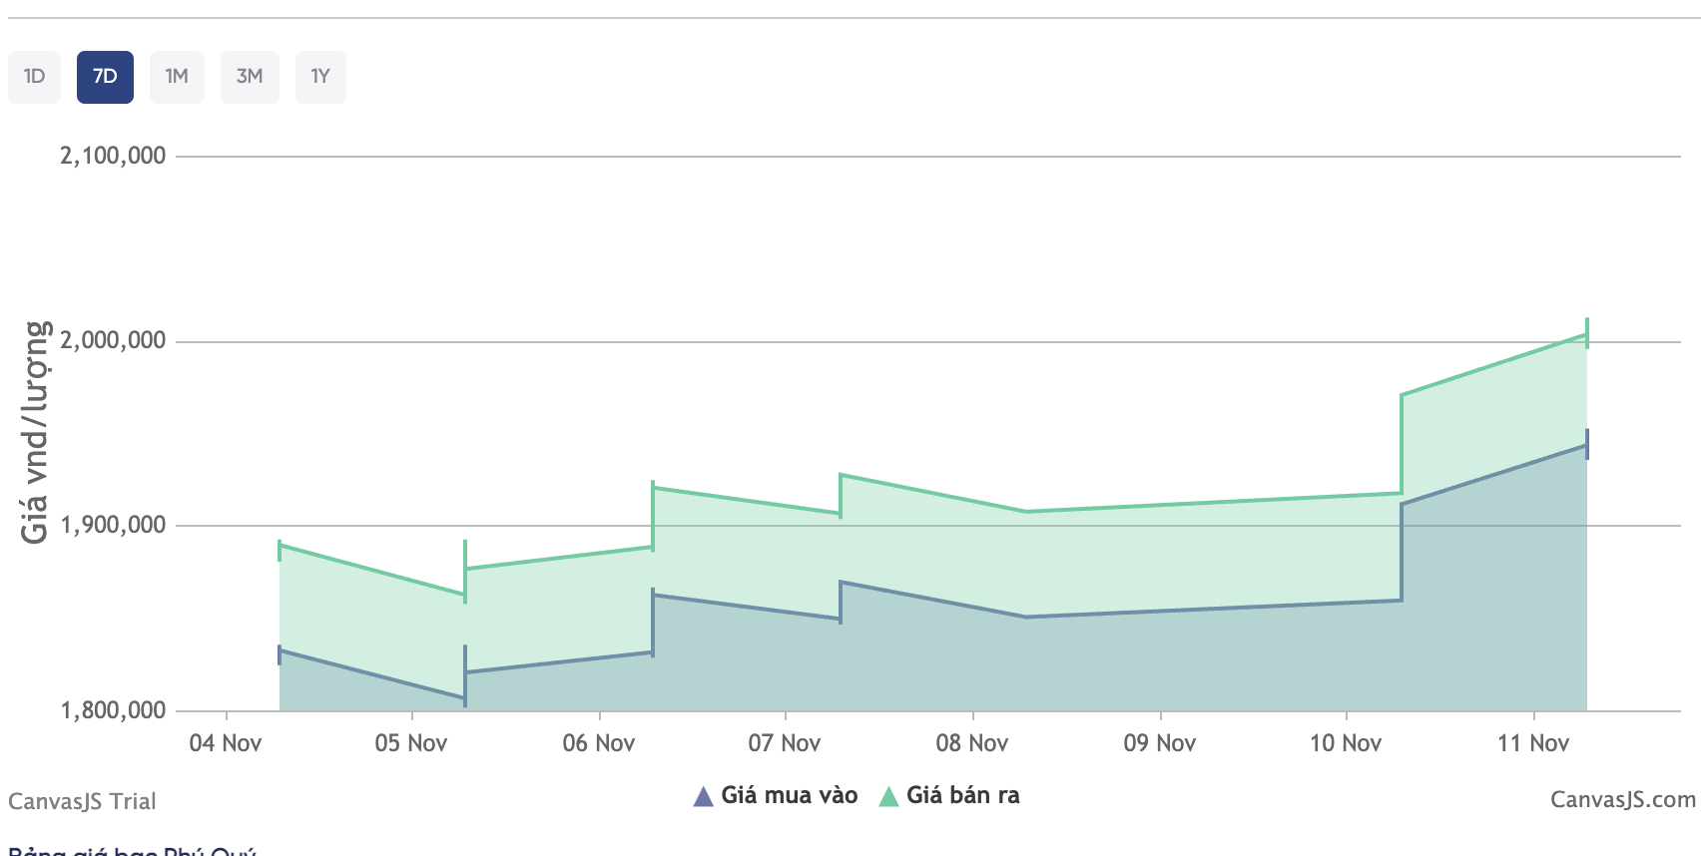Choose the 1M time range

[177, 77]
